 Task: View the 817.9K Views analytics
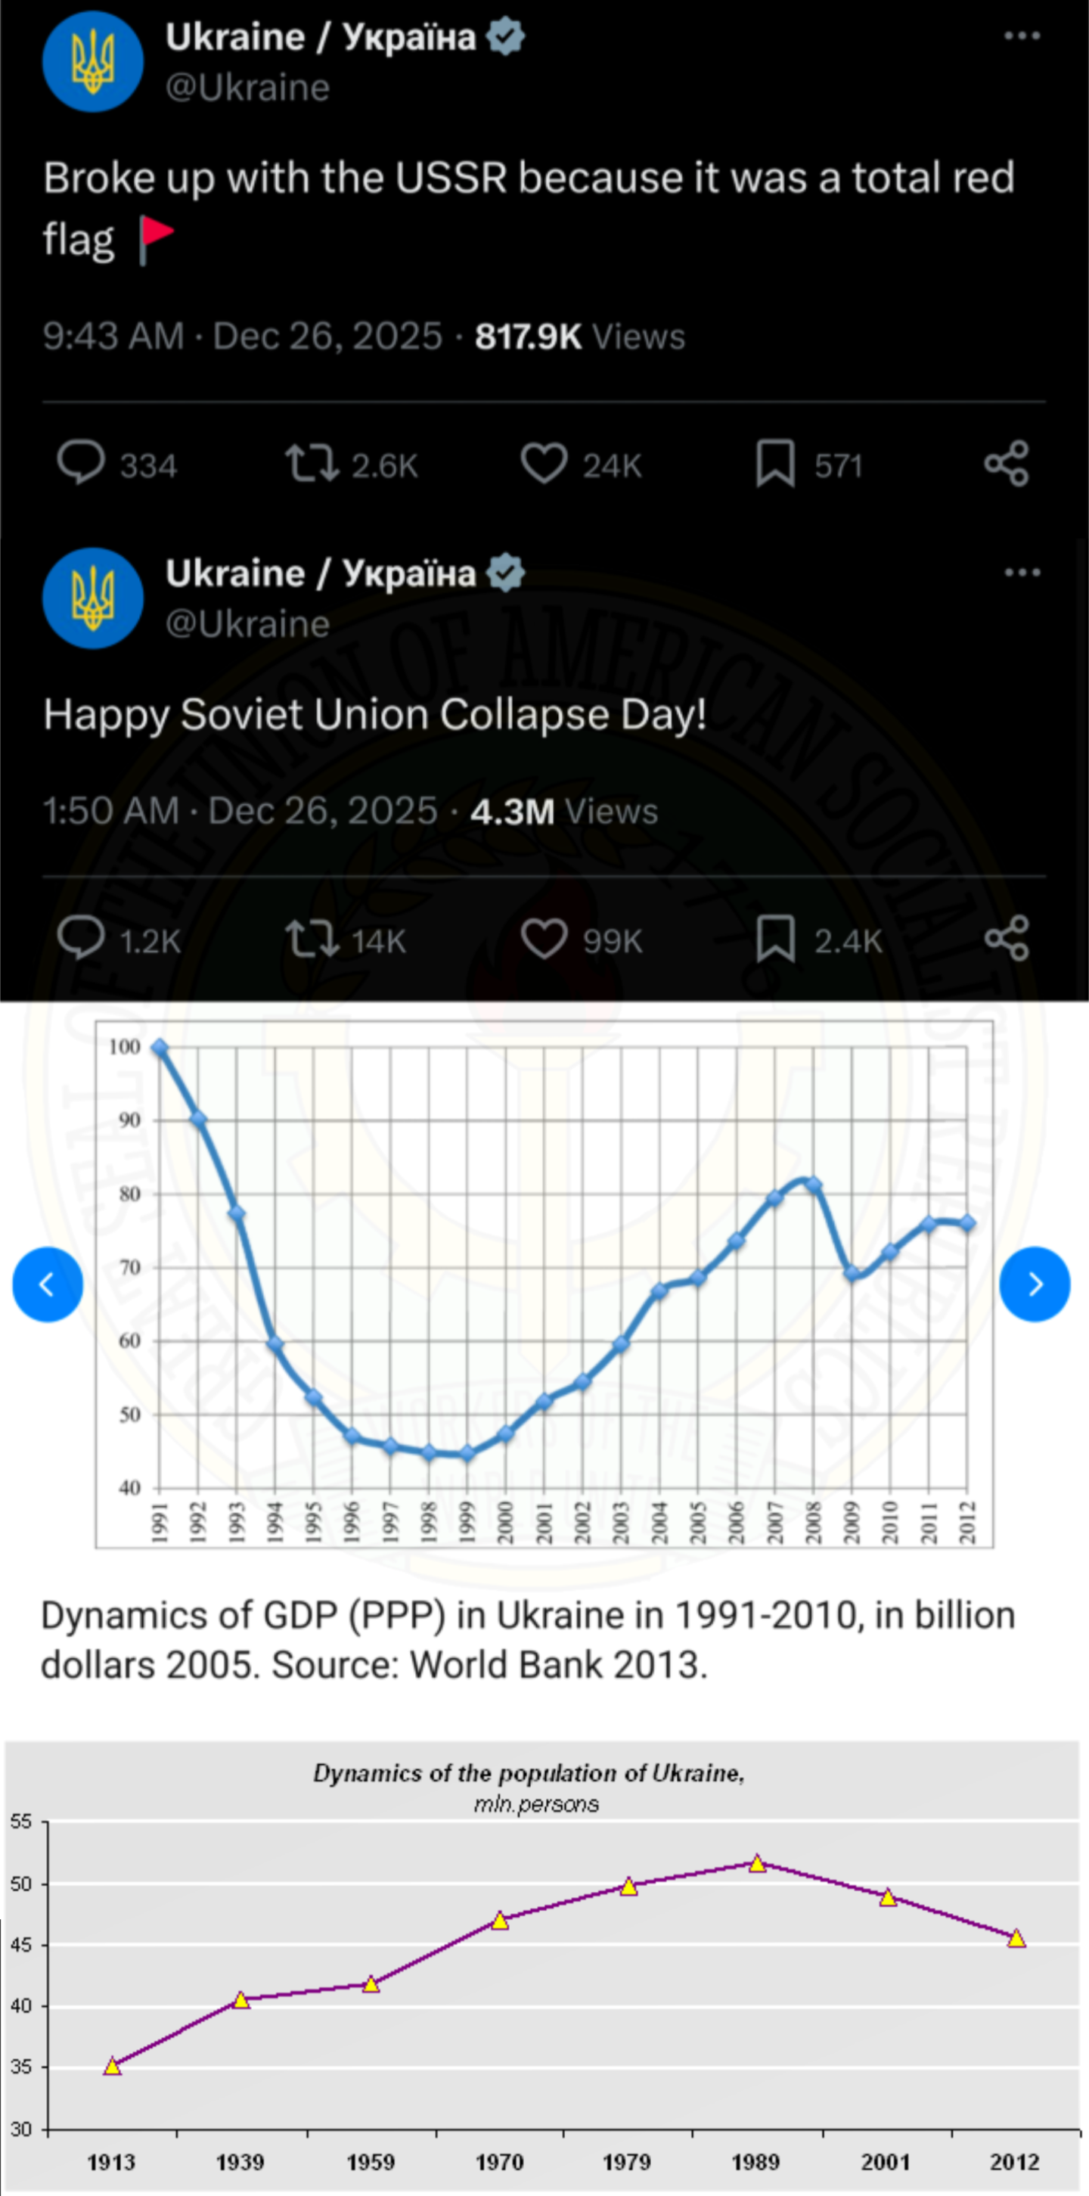pos(579,337)
